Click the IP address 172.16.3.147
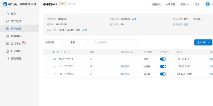The height and width of the screenshot is (106, 213). click(184, 66)
